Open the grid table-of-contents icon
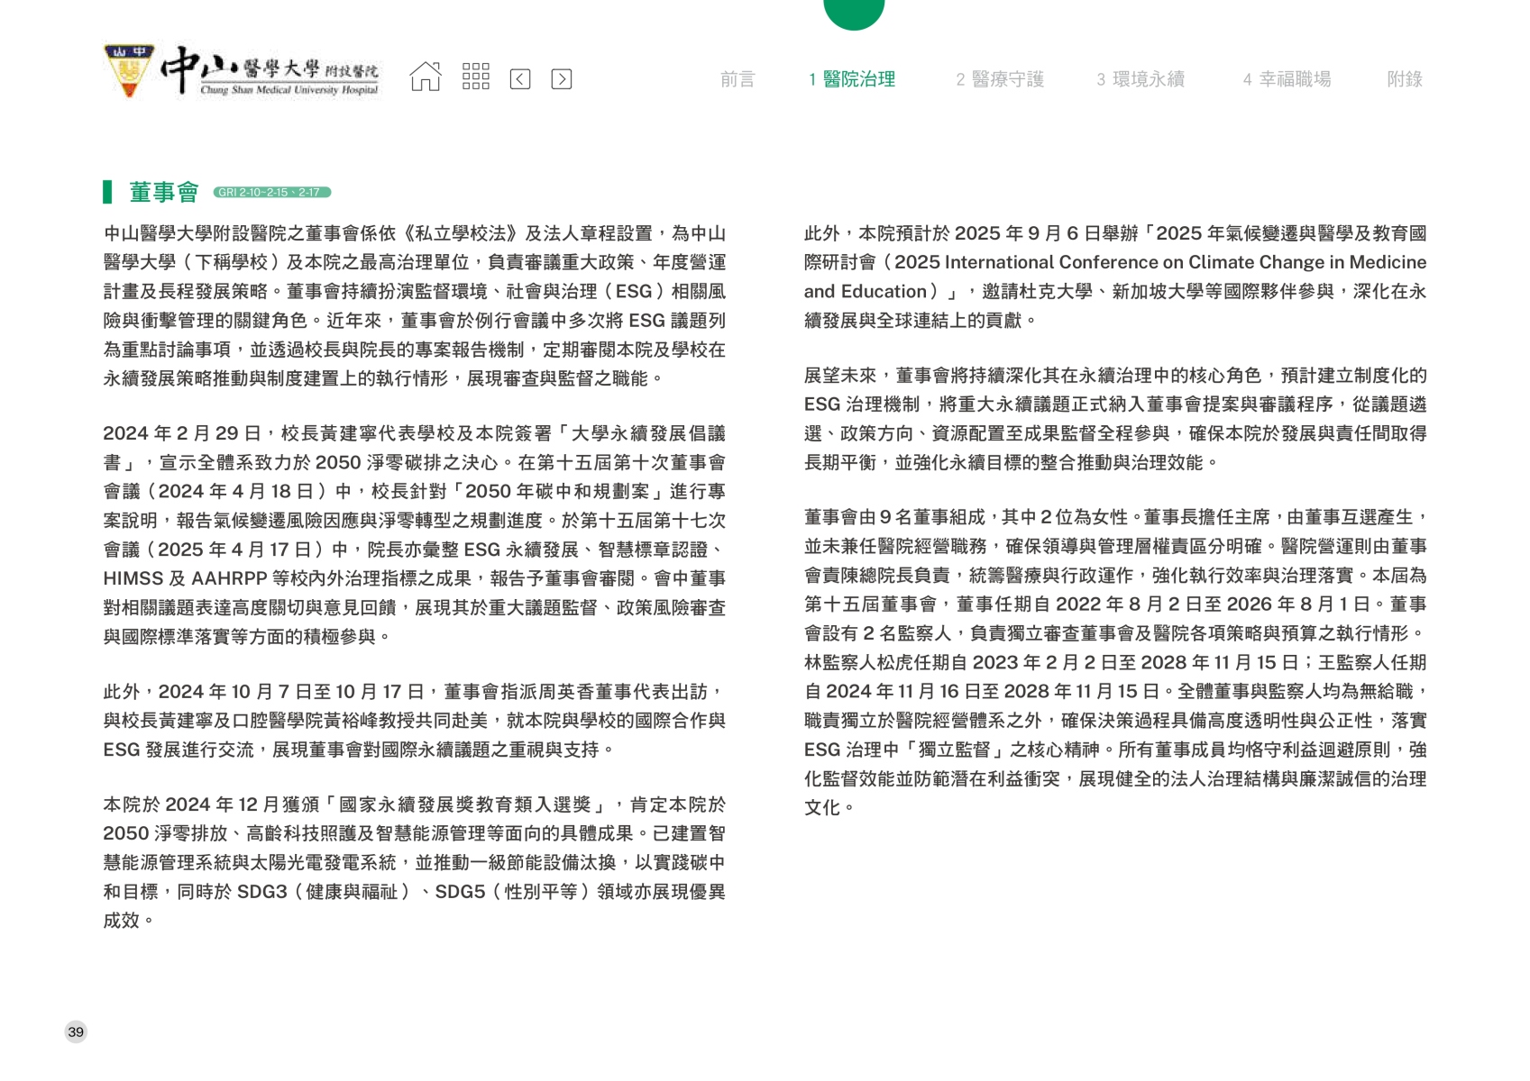 pos(475,77)
